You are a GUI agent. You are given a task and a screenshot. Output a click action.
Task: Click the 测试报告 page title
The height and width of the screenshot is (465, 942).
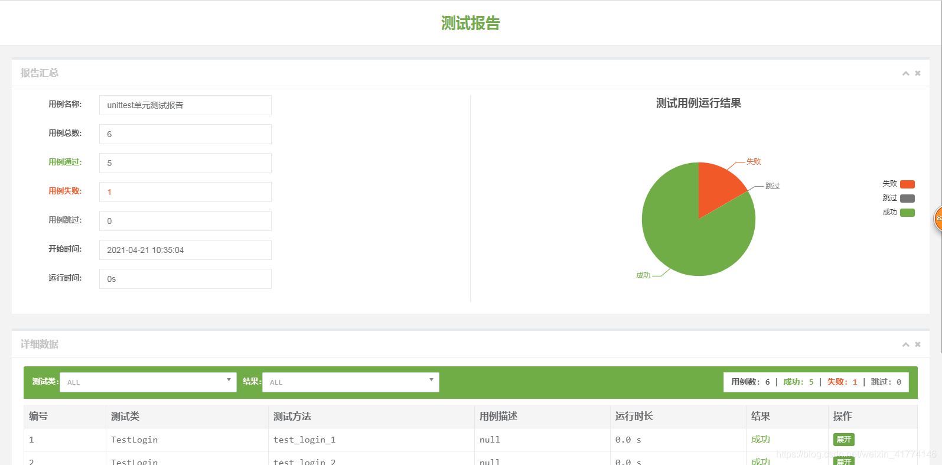click(x=471, y=23)
